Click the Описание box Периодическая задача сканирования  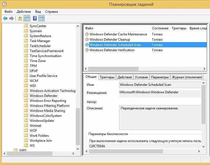(x=160, y=118)
